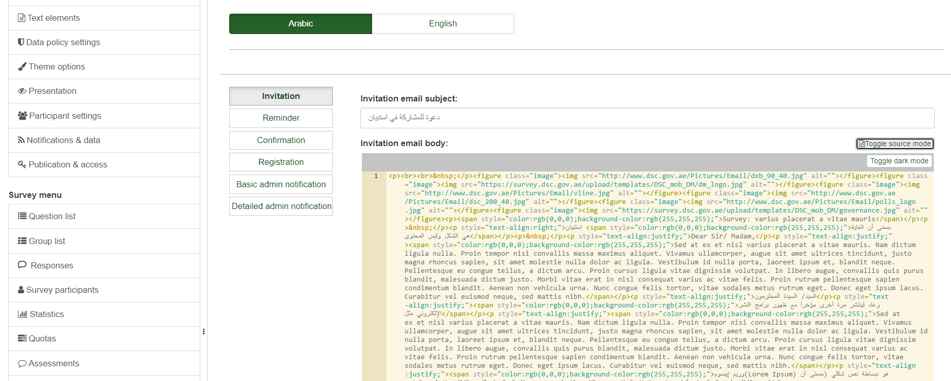Click the Invitation email subject field
Image resolution: width=951 pixels, height=381 pixels.
click(x=647, y=118)
